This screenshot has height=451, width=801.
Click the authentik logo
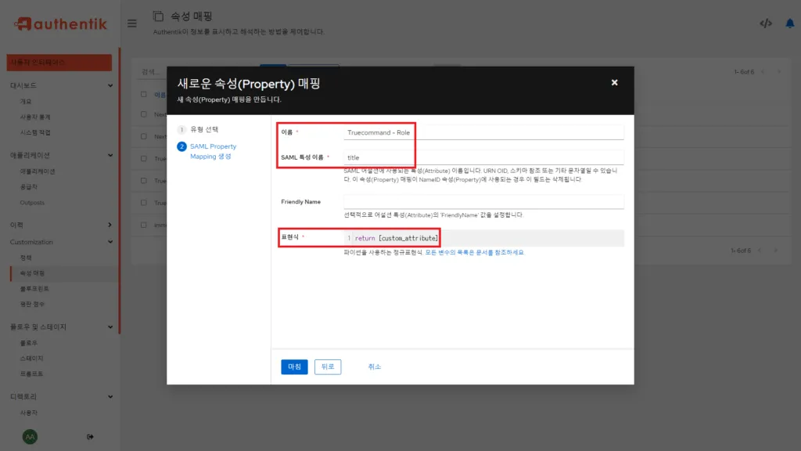pos(59,23)
